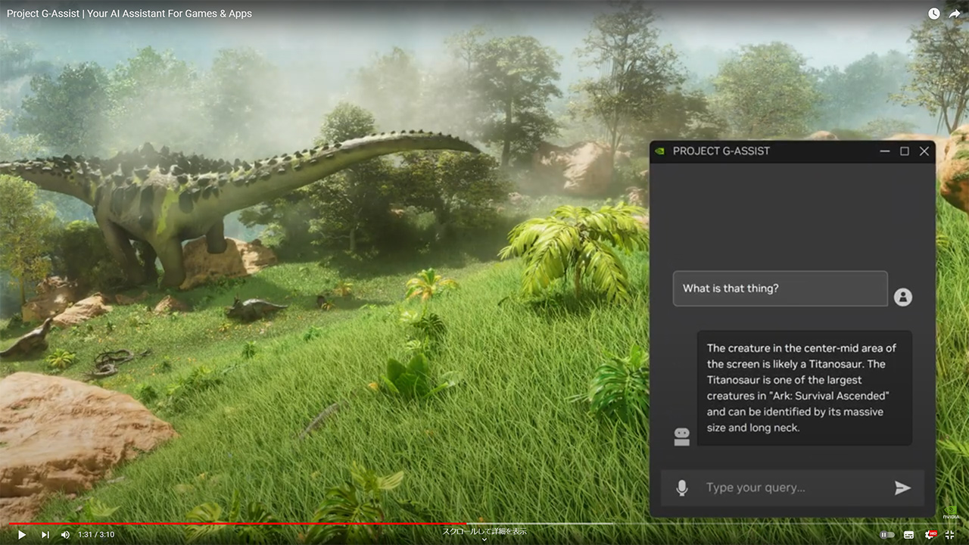Click the NVIDIA logo in G-Assist title bar
969x545 pixels.
[660, 151]
